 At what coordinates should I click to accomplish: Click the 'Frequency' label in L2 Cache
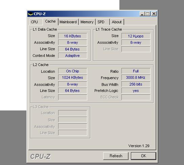(110, 78)
